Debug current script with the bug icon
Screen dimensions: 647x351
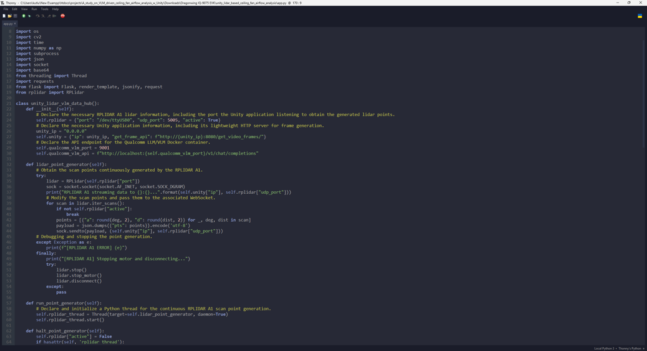29,16
